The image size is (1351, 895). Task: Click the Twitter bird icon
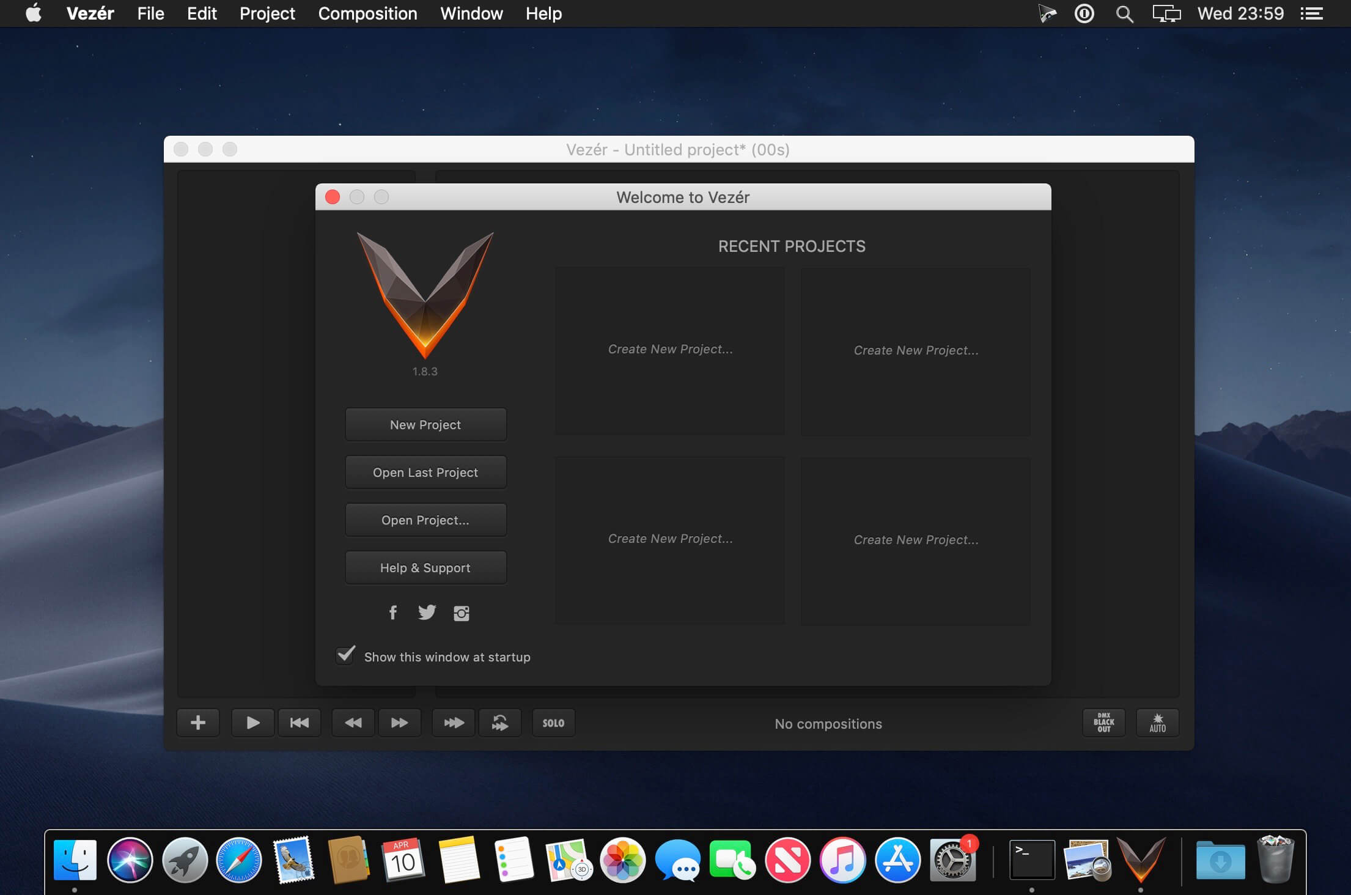pyautogui.click(x=427, y=613)
